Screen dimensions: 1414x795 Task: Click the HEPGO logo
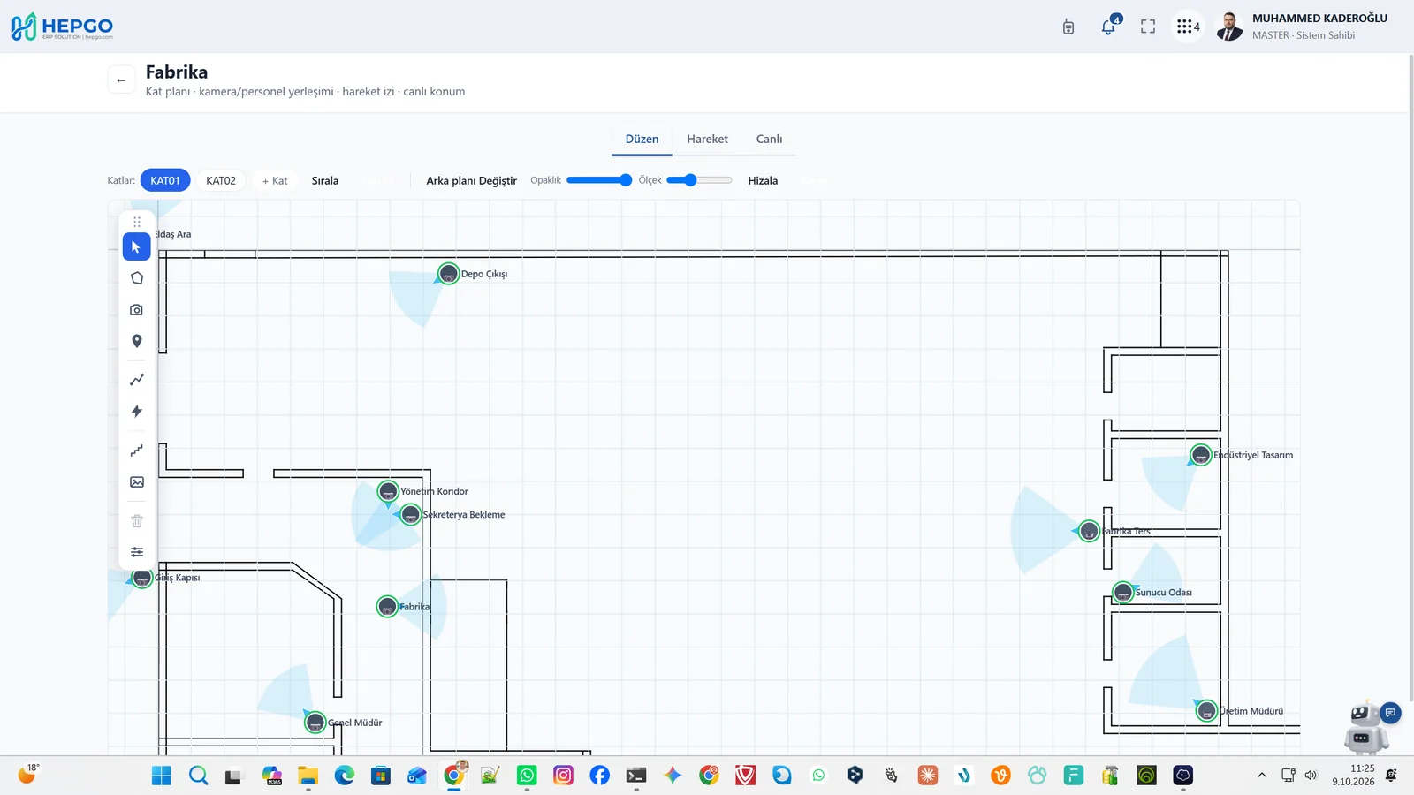(x=63, y=26)
